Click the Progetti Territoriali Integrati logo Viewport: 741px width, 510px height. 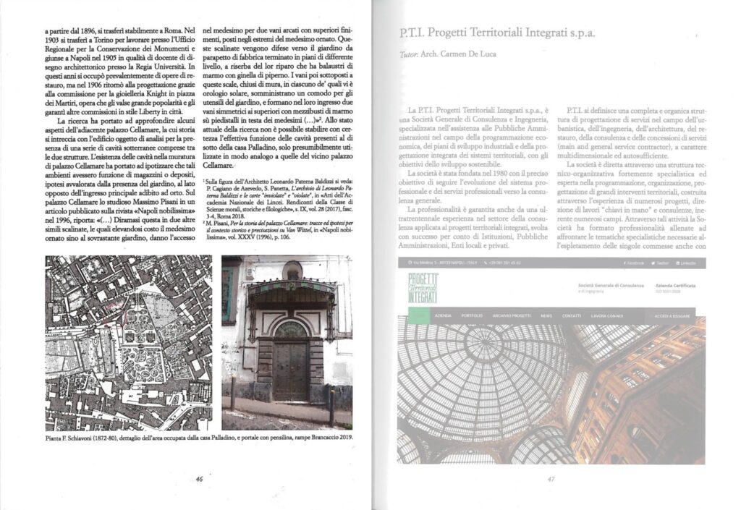click(422, 288)
